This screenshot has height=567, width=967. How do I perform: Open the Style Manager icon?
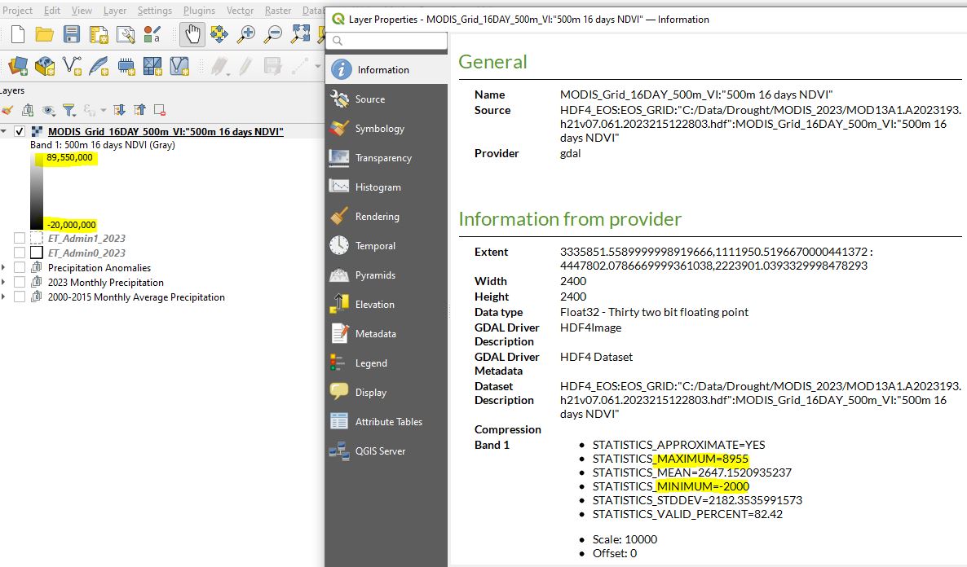click(x=152, y=34)
